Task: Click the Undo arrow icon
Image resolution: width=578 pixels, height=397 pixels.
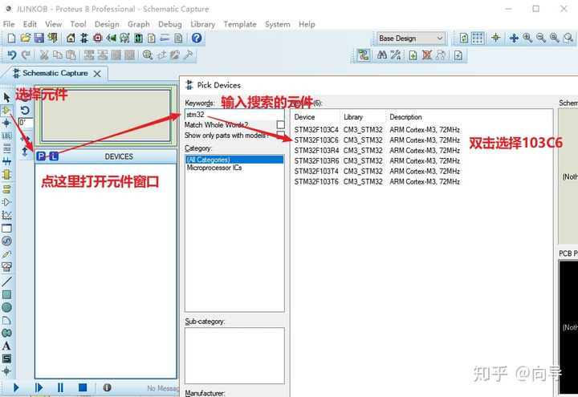Action: pyautogui.click(x=12, y=55)
